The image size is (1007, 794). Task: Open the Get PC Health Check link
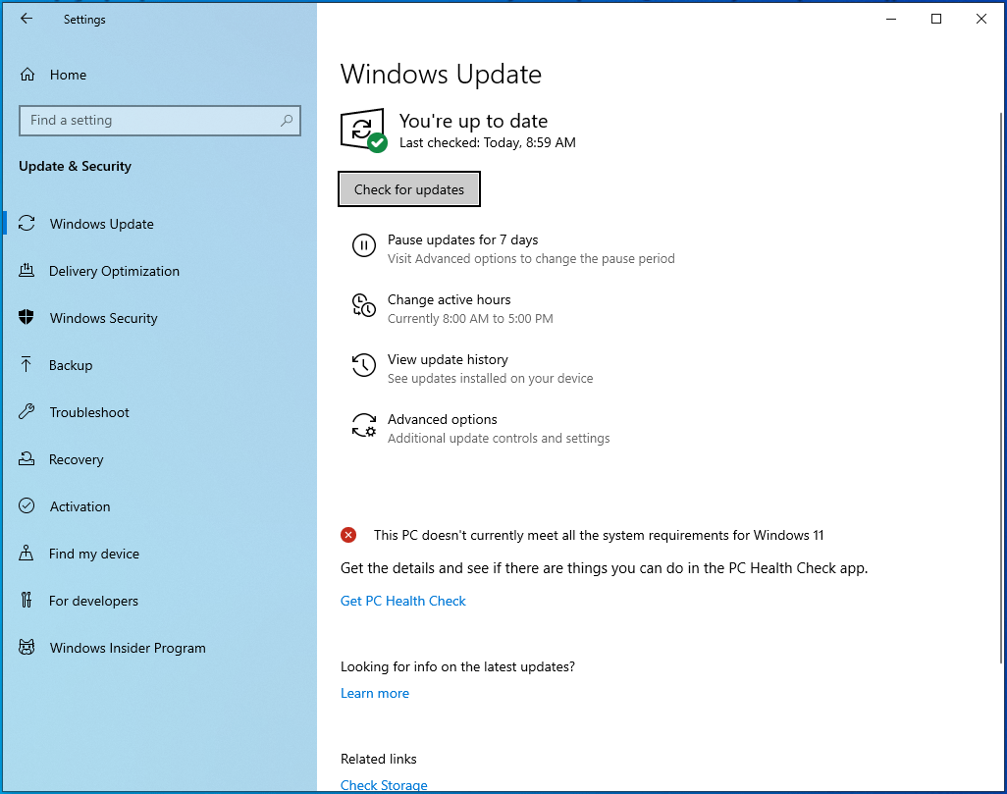pyautogui.click(x=402, y=601)
